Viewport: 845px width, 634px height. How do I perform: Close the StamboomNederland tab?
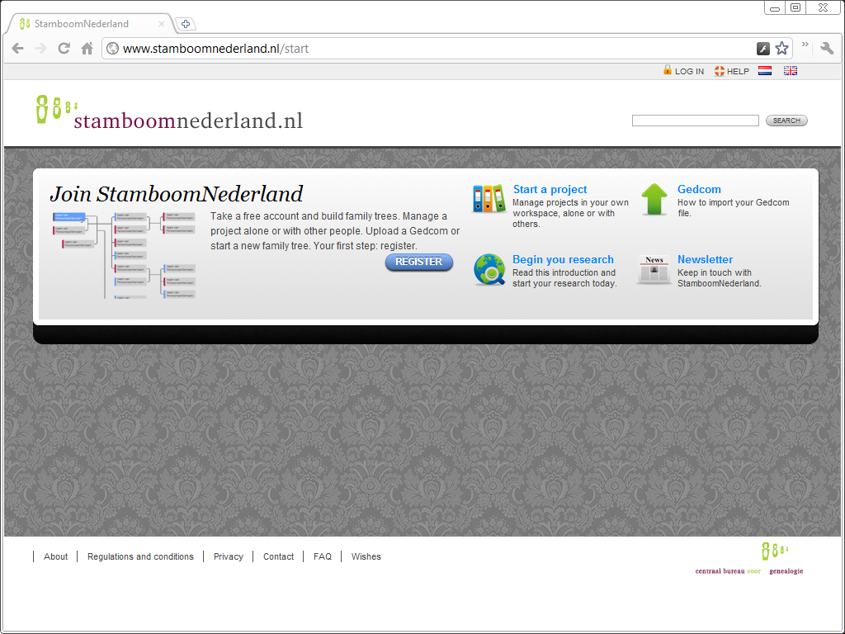161,24
